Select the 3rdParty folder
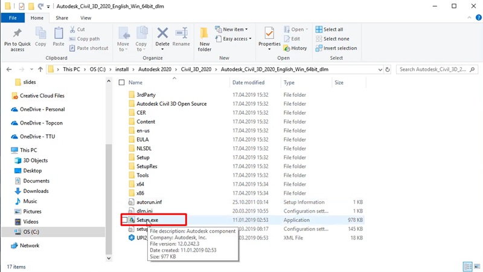The image size is (483, 272). coord(146,95)
